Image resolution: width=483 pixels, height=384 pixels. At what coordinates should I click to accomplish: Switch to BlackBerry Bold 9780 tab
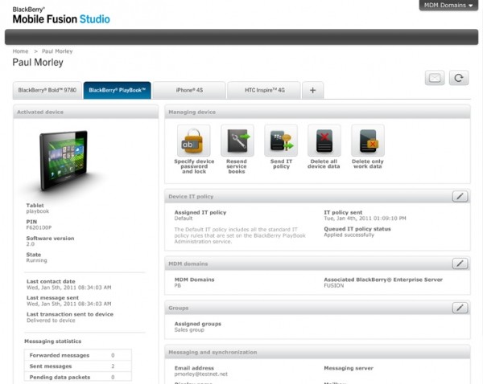click(x=47, y=91)
